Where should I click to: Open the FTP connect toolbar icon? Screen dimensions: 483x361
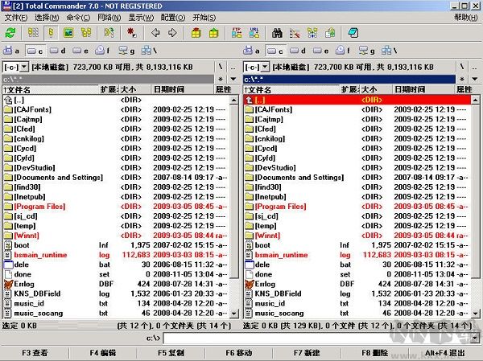click(236, 33)
